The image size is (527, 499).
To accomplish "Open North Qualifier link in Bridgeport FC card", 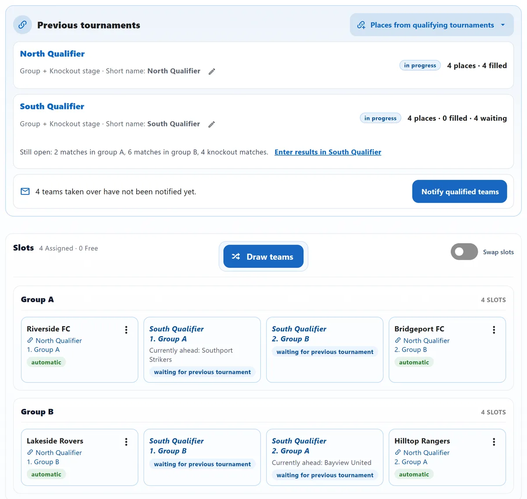I will pos(426,341).
